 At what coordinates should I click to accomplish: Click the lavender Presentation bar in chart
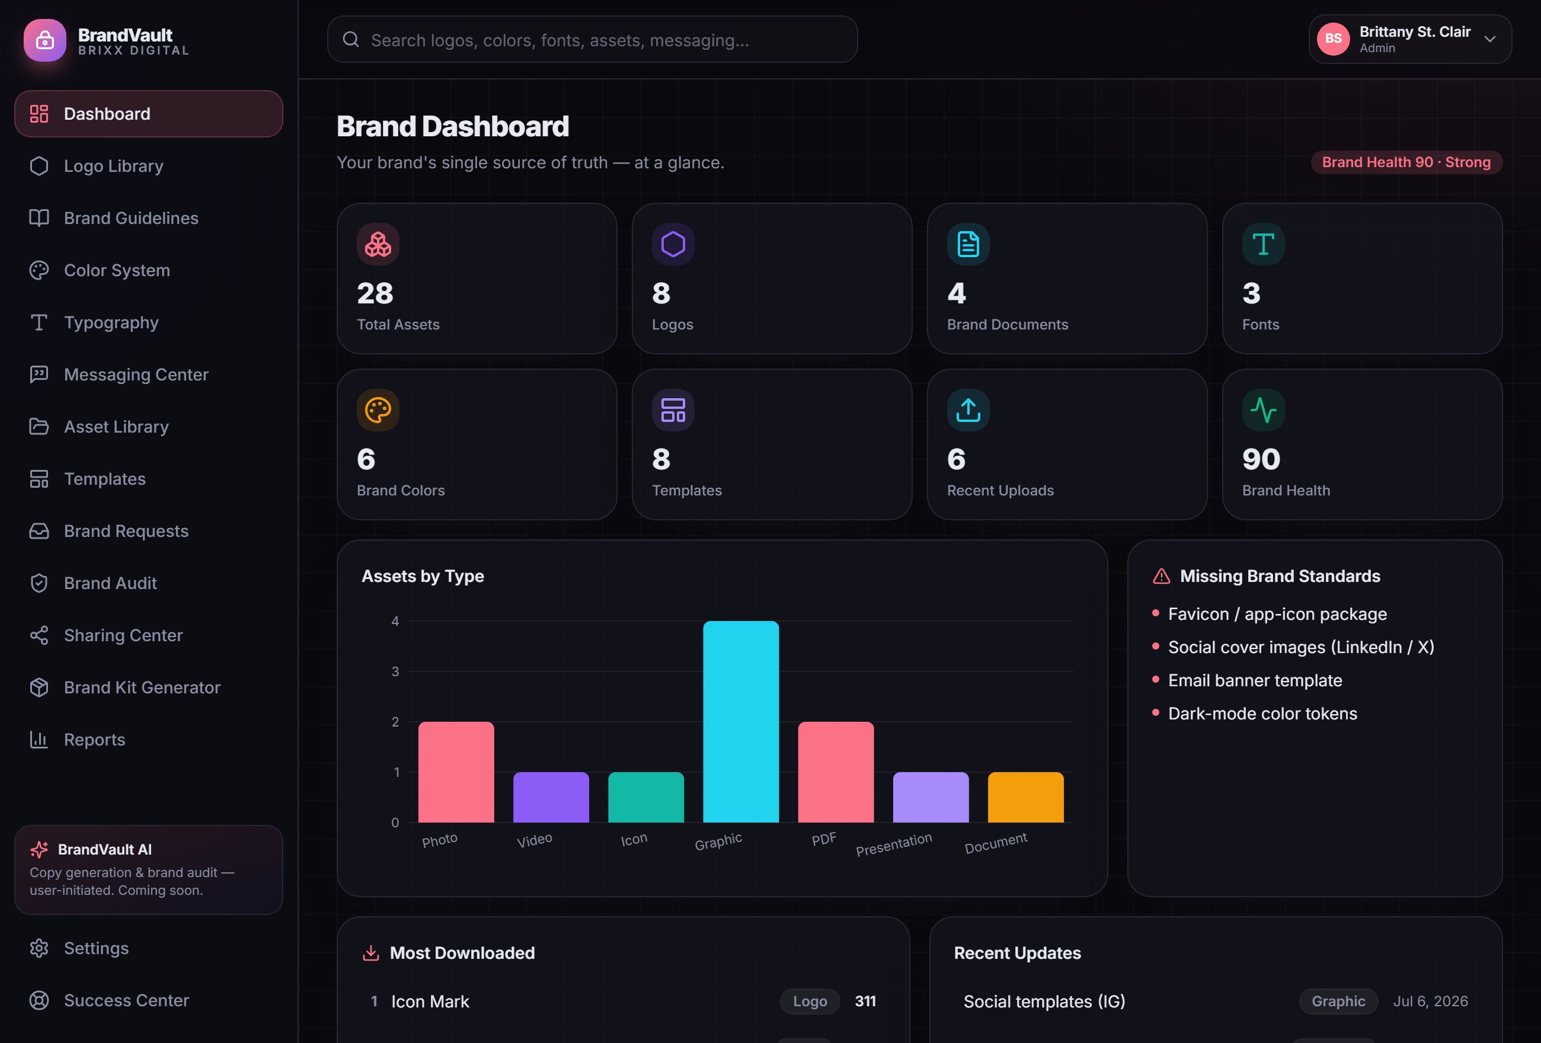[931, 797]
